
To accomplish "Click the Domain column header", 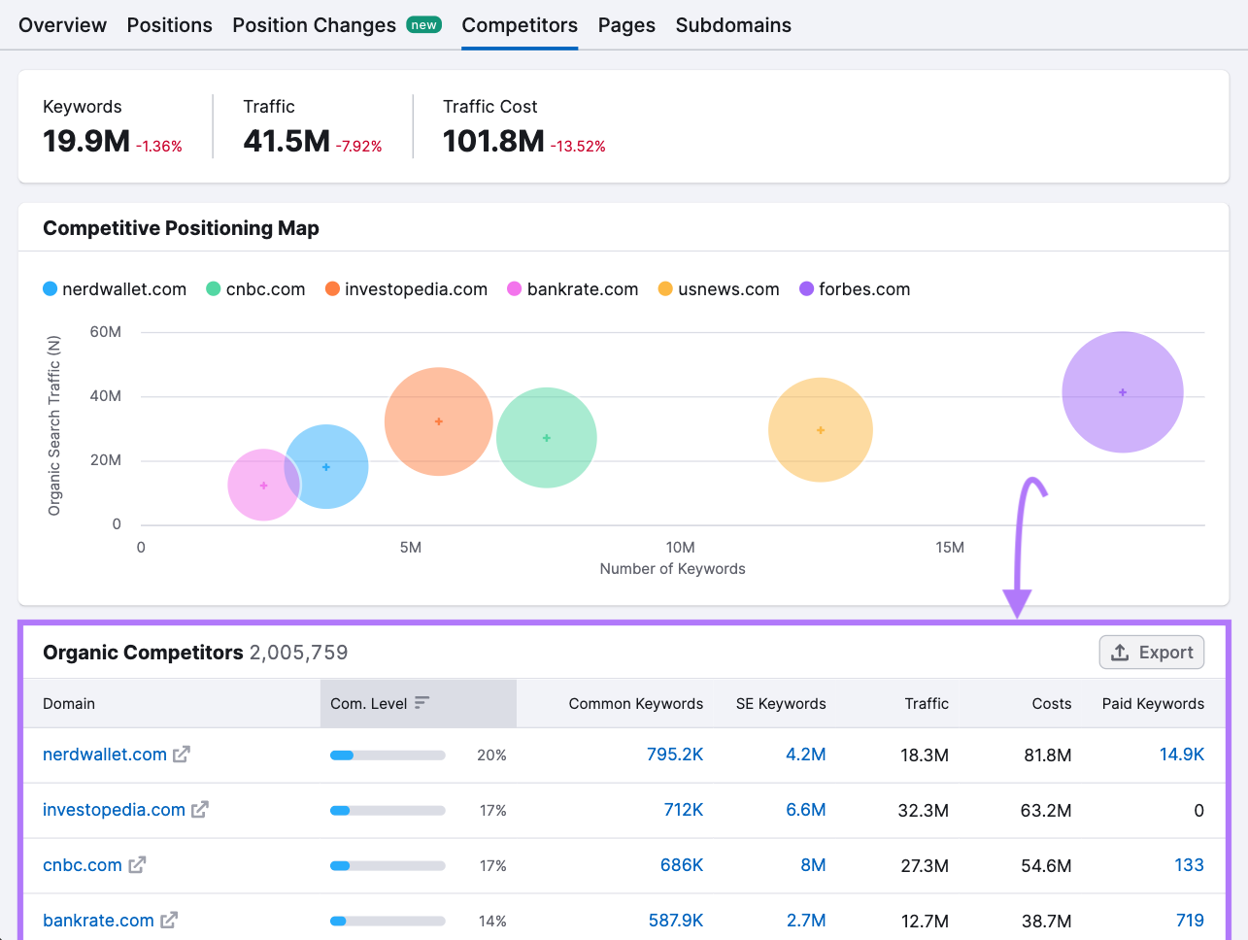I will pyautogui.click(x=69, y=704).
